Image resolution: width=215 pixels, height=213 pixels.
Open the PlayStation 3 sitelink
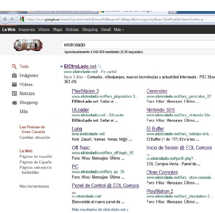(85, 91)
